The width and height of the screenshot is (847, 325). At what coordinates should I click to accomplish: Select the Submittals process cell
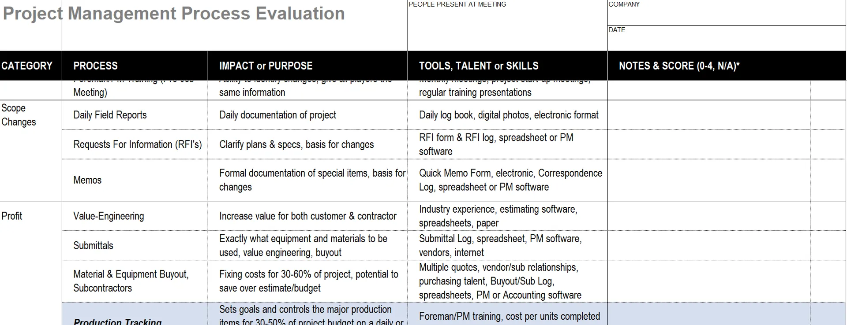[93, 245]
